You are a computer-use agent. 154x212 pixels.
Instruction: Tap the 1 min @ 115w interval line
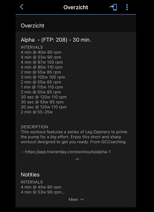click(x=42, y=87)
